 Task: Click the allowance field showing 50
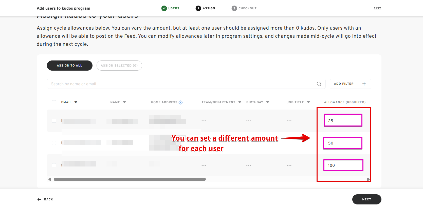(x=343, y=143)
